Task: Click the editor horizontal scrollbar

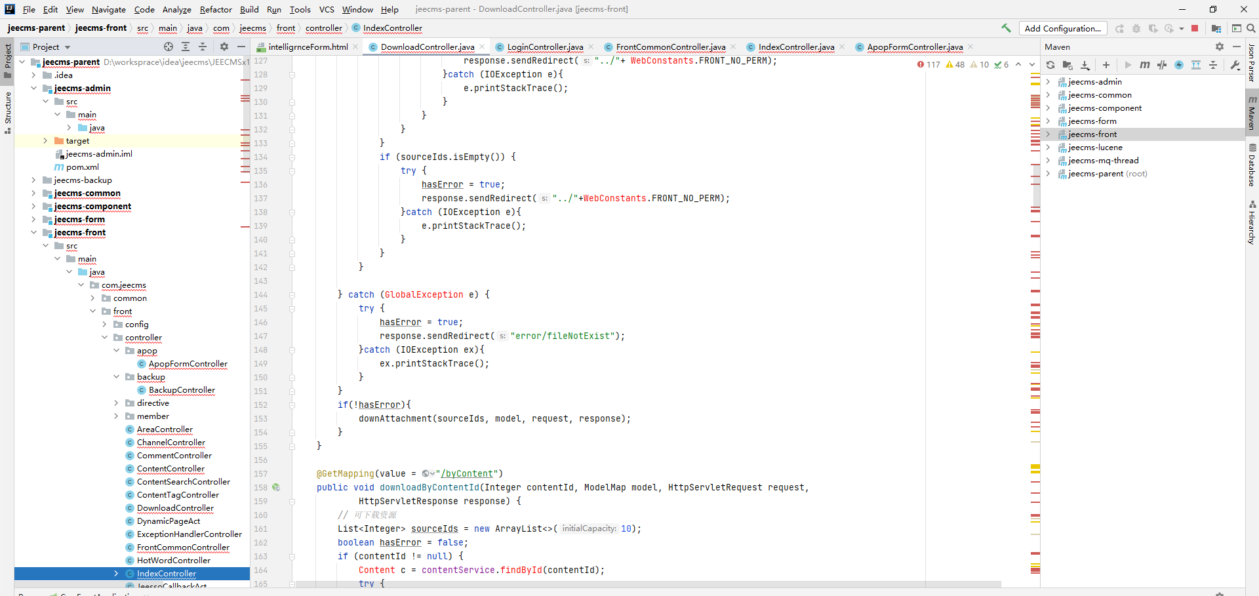Action: pos(648,584)
